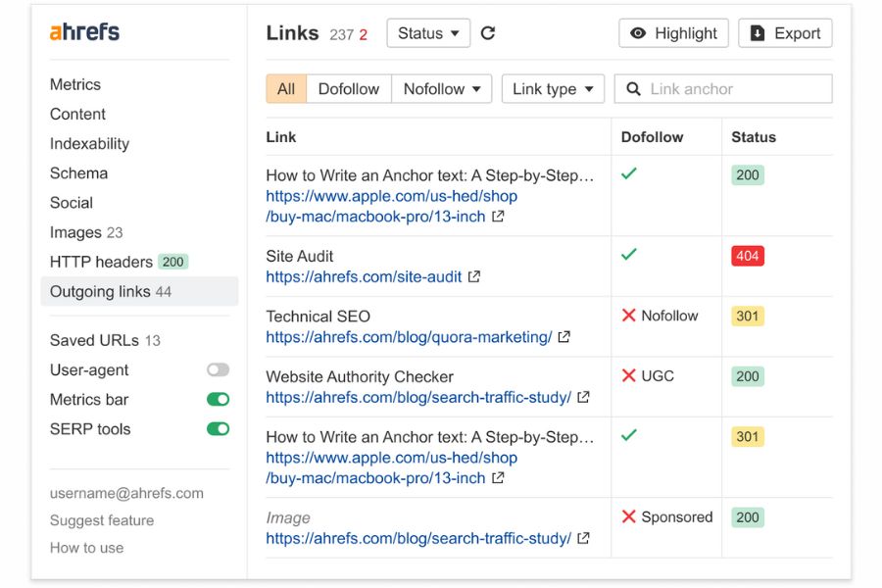
Task: Click the Status column header
Action: (754, 137)
